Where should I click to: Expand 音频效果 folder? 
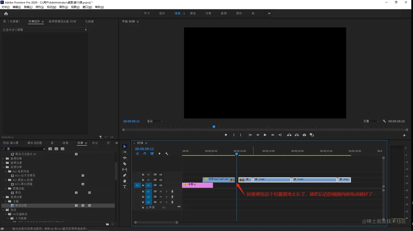[x=3, y=158]
